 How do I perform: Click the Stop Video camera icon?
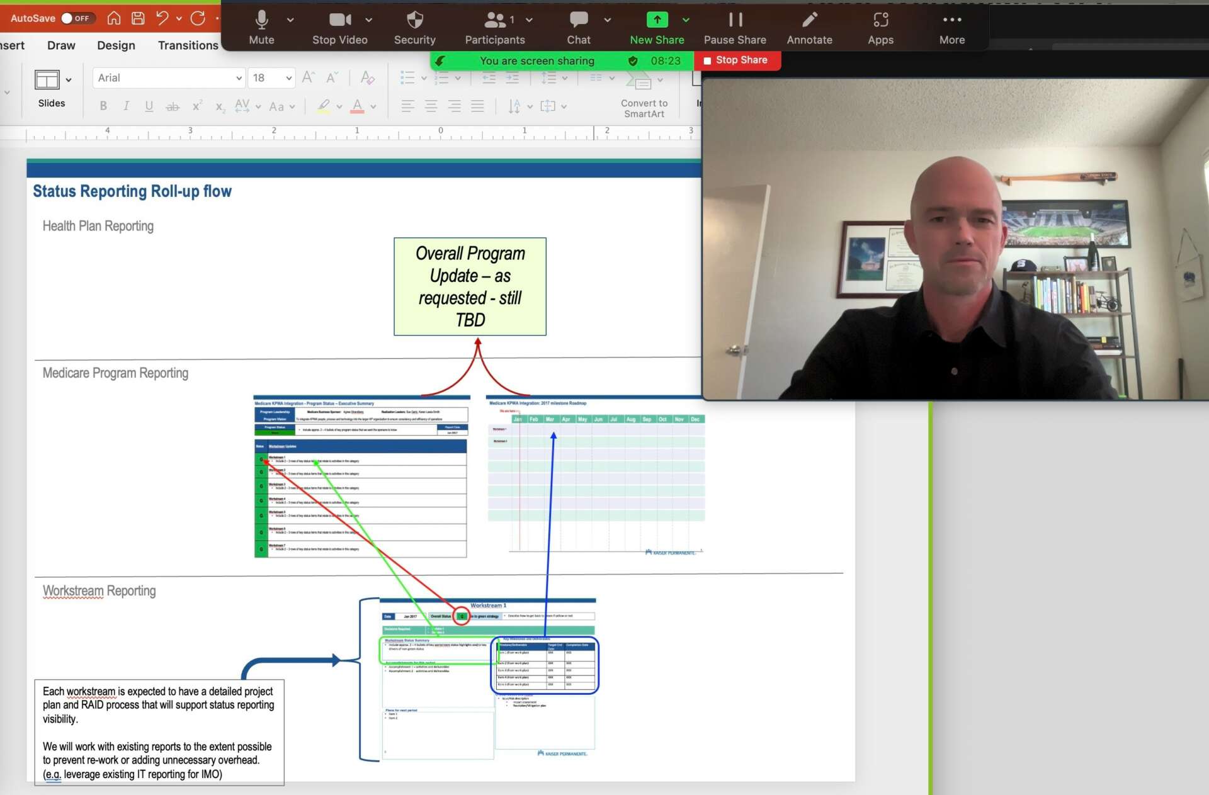(339, 21)
